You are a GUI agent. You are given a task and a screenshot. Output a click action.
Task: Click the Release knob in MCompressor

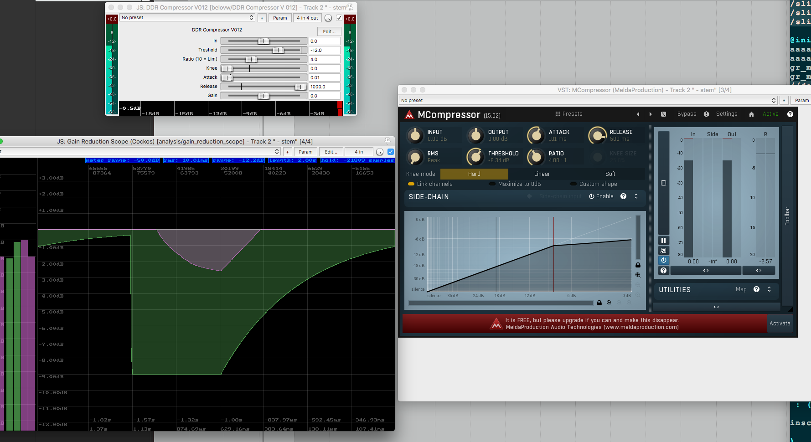pos(597,135)
